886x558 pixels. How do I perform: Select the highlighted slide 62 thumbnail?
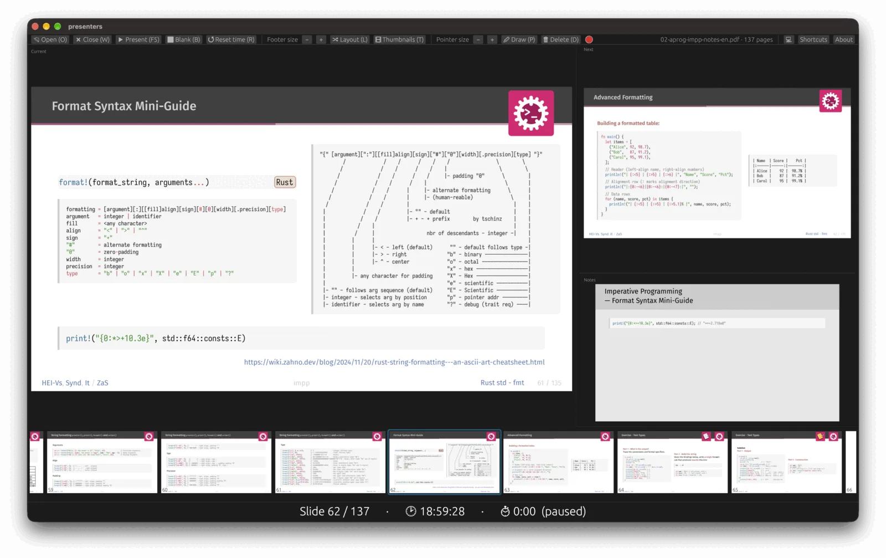[x=444, y=462]
